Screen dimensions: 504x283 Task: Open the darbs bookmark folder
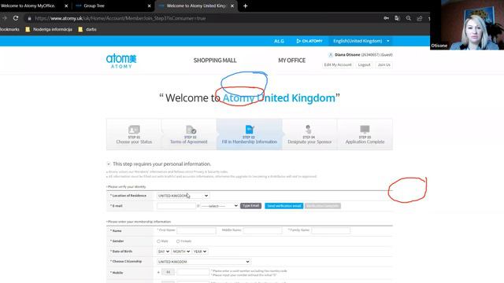point(87,29)
